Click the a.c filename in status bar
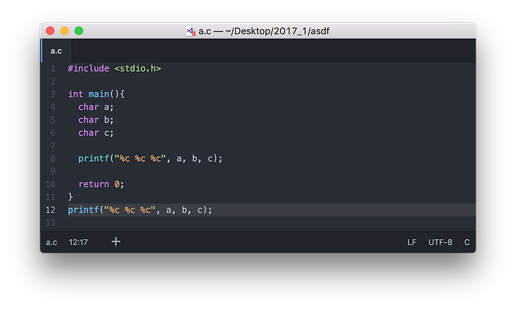This screenshot has height=310, width=516. pos(52,242)
